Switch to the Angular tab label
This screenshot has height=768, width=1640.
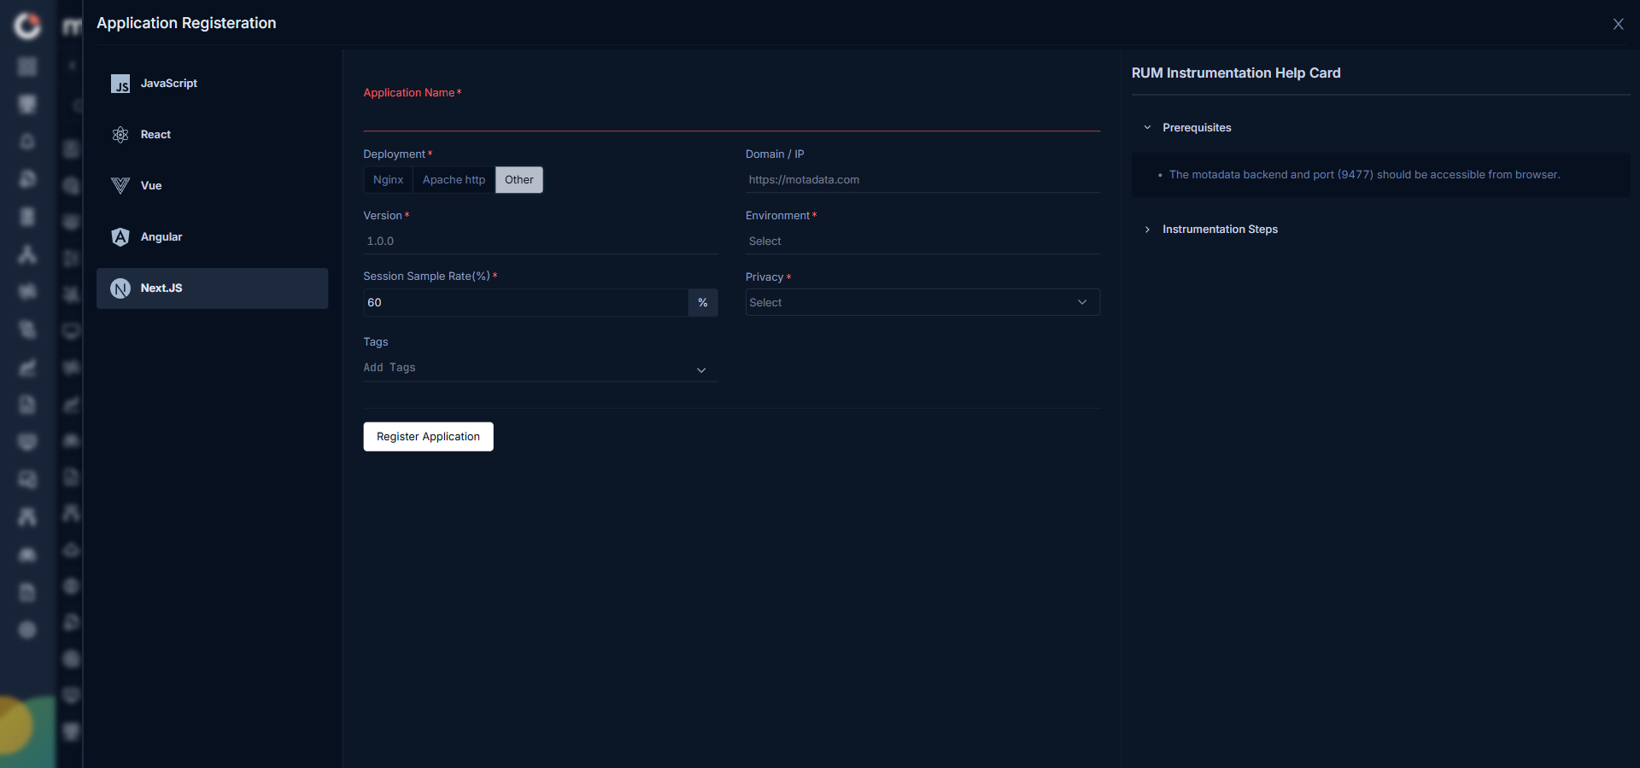coord(161,237)
